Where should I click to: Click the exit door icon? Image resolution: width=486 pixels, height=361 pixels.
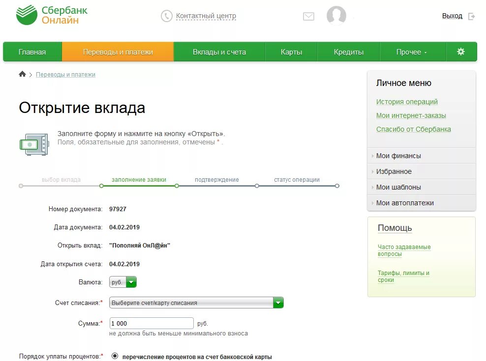[x=471, y=16]
